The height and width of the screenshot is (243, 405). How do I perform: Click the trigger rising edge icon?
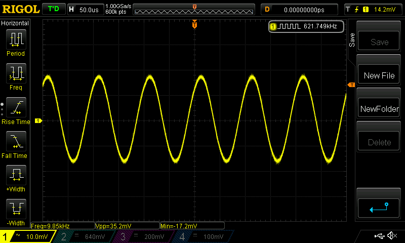[357, 10]
